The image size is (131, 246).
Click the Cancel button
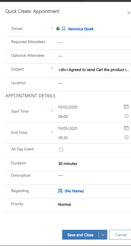point(121,235)
